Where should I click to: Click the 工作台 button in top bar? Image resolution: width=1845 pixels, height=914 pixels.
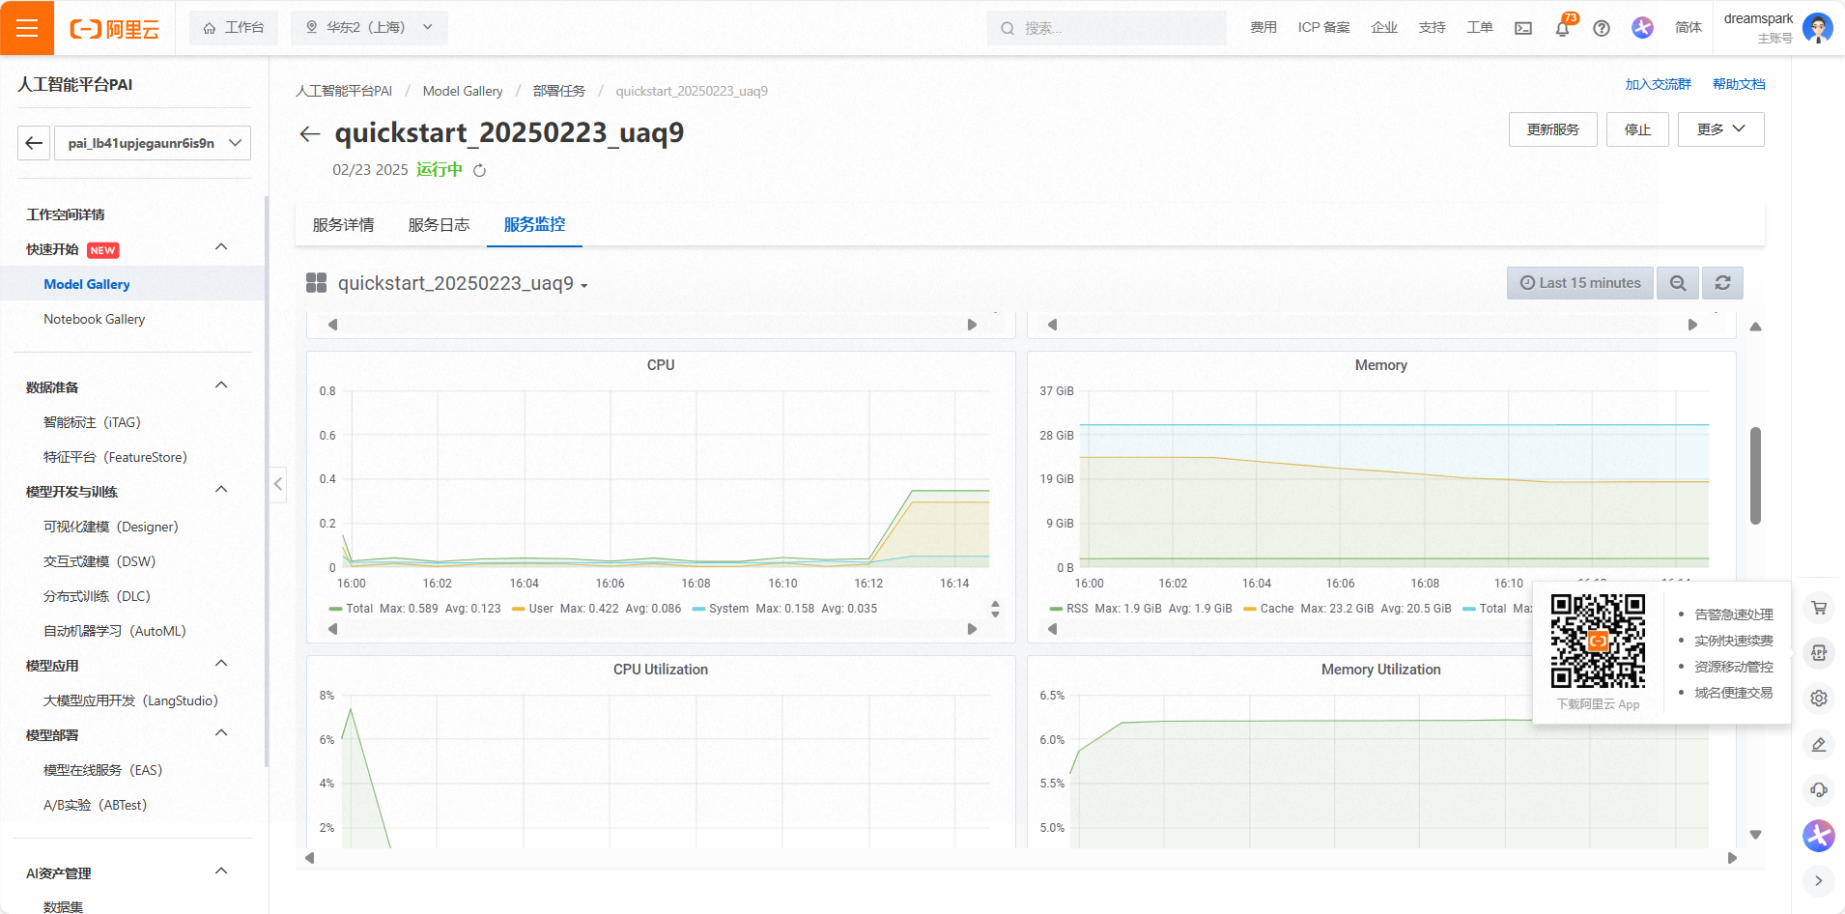point(234,28)
